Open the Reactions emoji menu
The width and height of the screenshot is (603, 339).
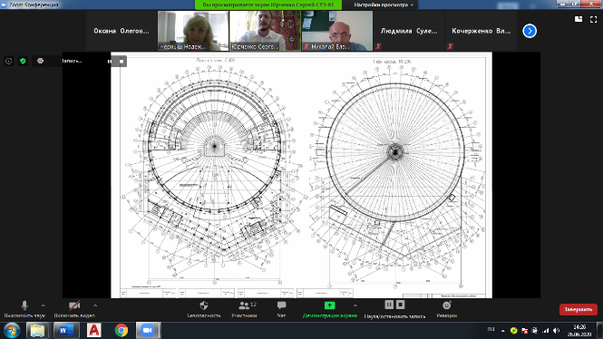tap(446, 305)
